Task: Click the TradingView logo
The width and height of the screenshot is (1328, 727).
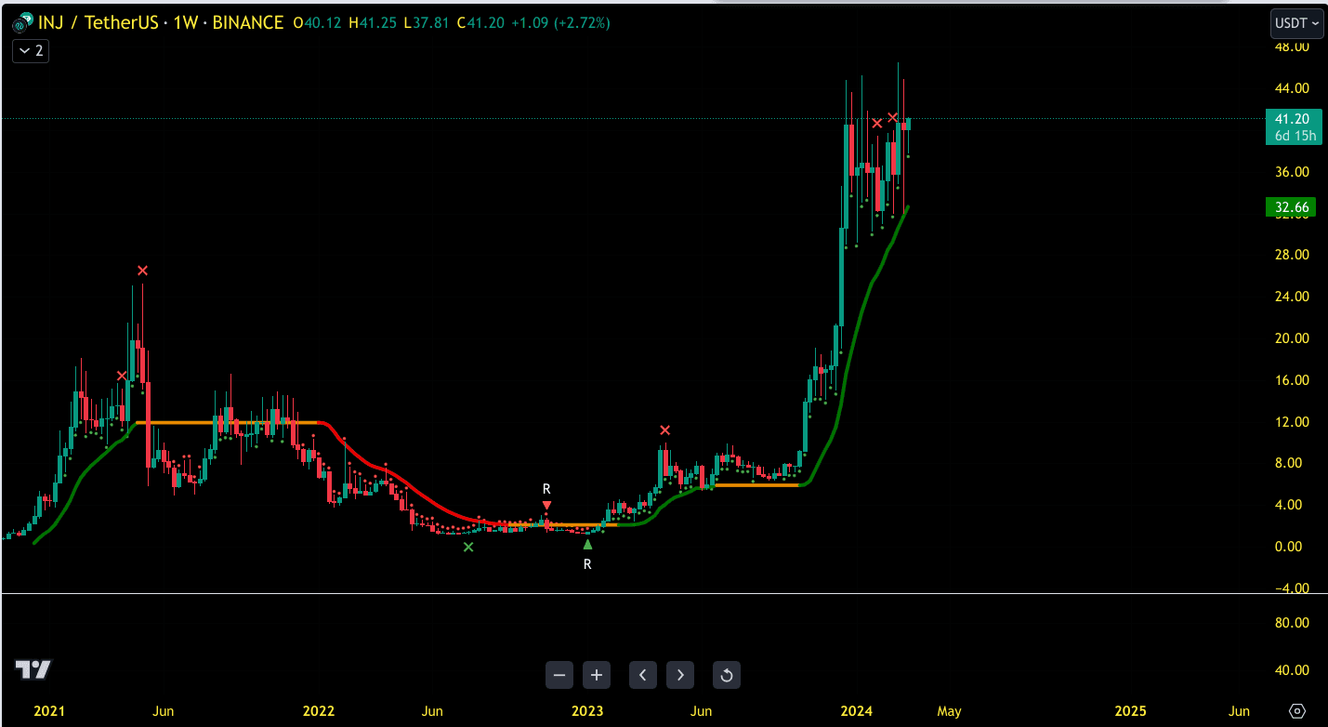Action: click(33, 669)
